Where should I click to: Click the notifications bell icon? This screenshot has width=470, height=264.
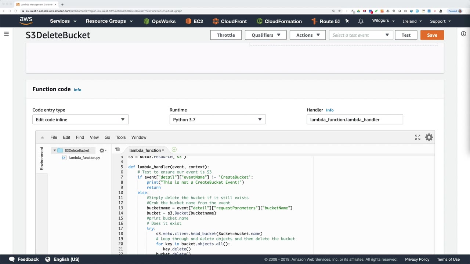click(361, 21)
